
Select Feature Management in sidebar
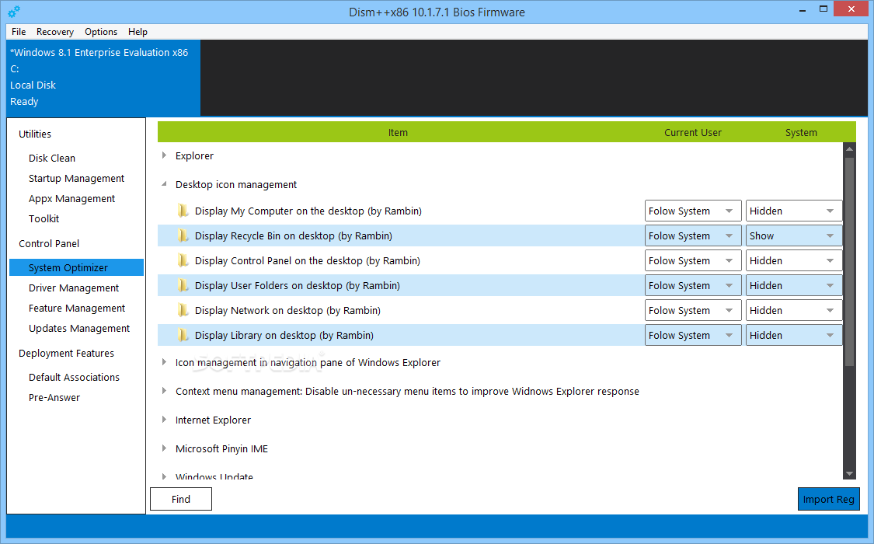[77, 309]
